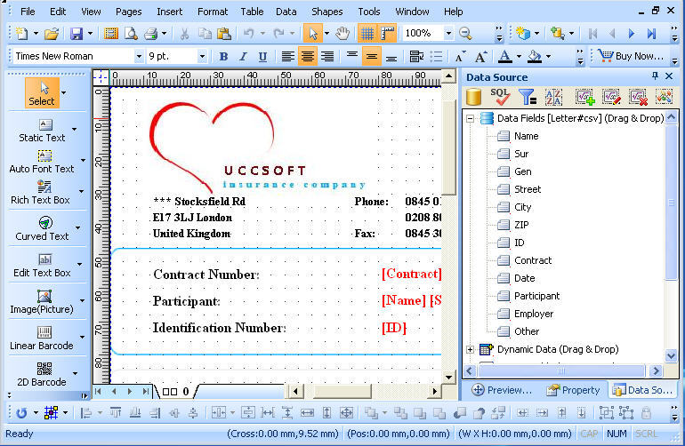Click scroll down arrow of canvas vertical scrollbar

[448, 377]
